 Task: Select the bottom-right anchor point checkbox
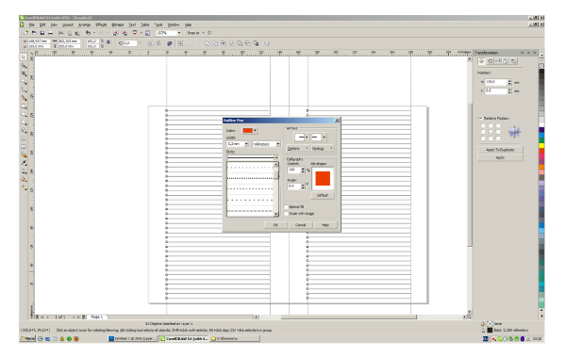click(x=498, y=138)
